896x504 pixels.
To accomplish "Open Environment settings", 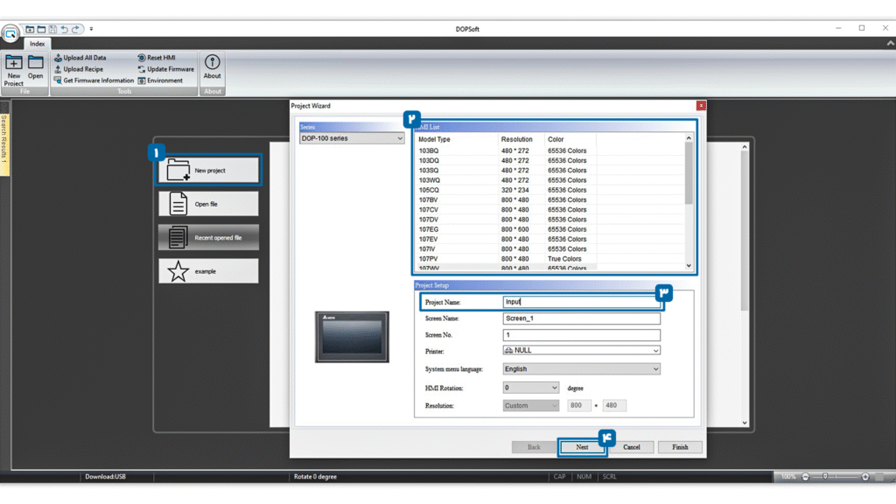I will pos(164,80).
